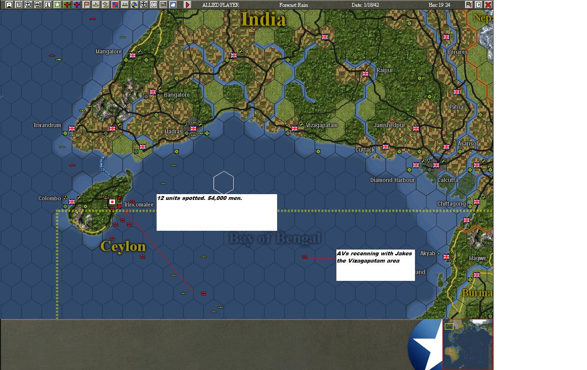
Task: Select the British flag at Cuttack
Action: [x=386, y=147]
